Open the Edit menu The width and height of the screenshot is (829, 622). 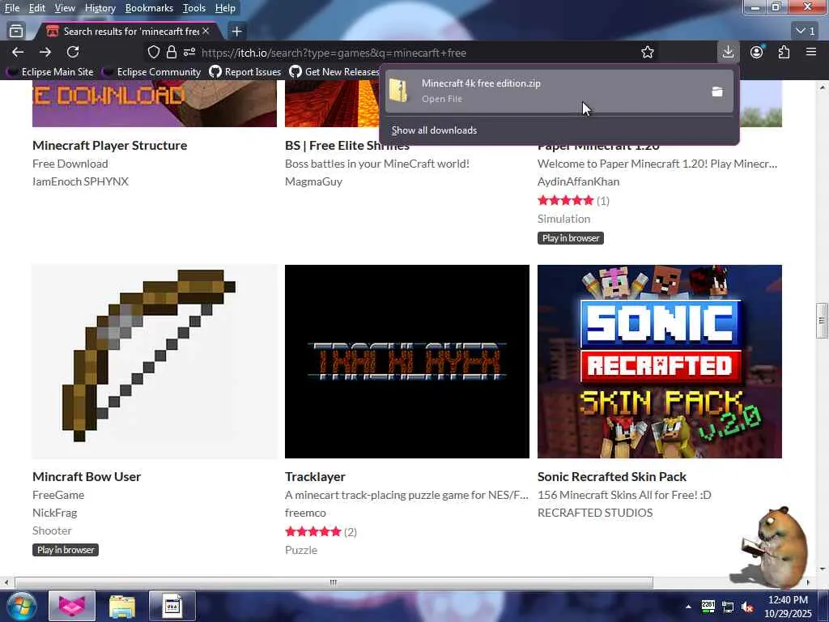pos(36,8)
